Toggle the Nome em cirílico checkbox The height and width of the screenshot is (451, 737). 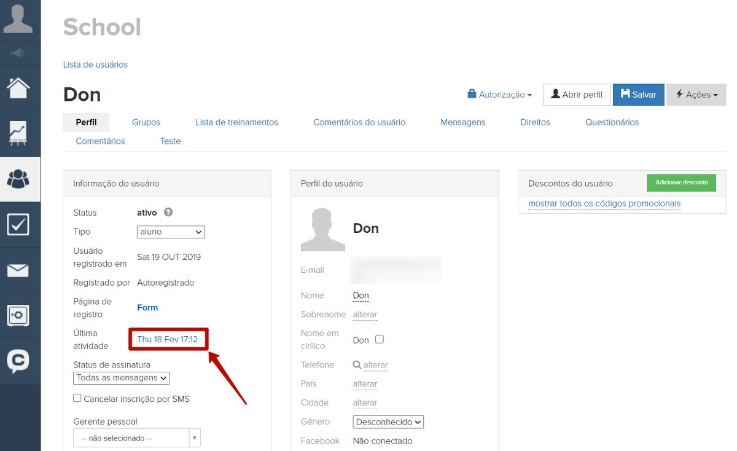[379, 339]
